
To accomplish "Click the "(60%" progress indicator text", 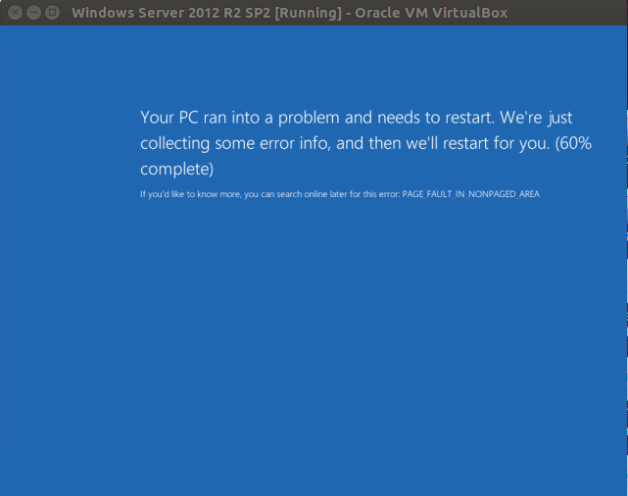I will pyautogui.click(x=573, y=143).
